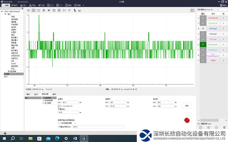
Task: Click the f(x) function icon in toolbar
Action: point(69,10)
